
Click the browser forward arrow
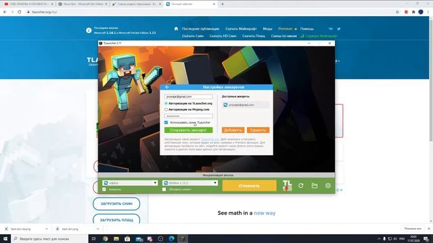pyautogui.click(x=12, y=12)
